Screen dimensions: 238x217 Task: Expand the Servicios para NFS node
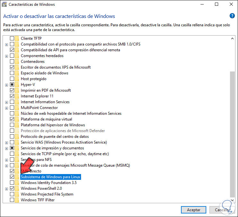[x=6, y=160]
